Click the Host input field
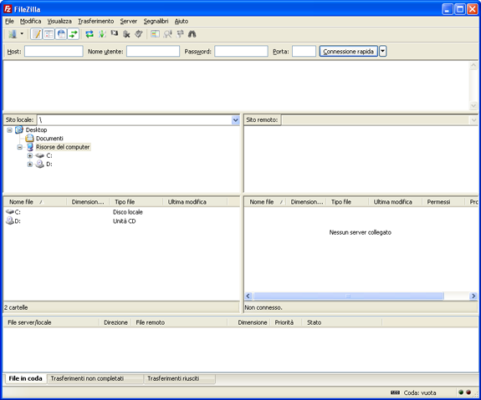 pos(54,51)
